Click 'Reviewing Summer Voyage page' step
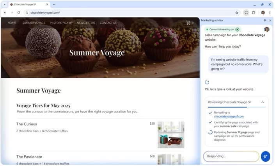This screenshot has width=275, height=166. 237,136
